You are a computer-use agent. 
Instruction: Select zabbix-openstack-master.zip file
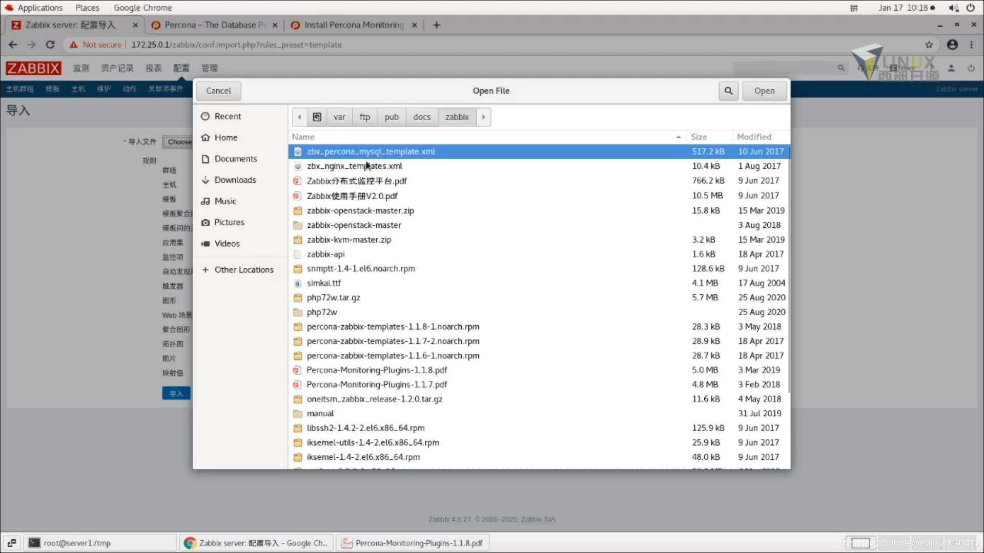pos(539,210)
